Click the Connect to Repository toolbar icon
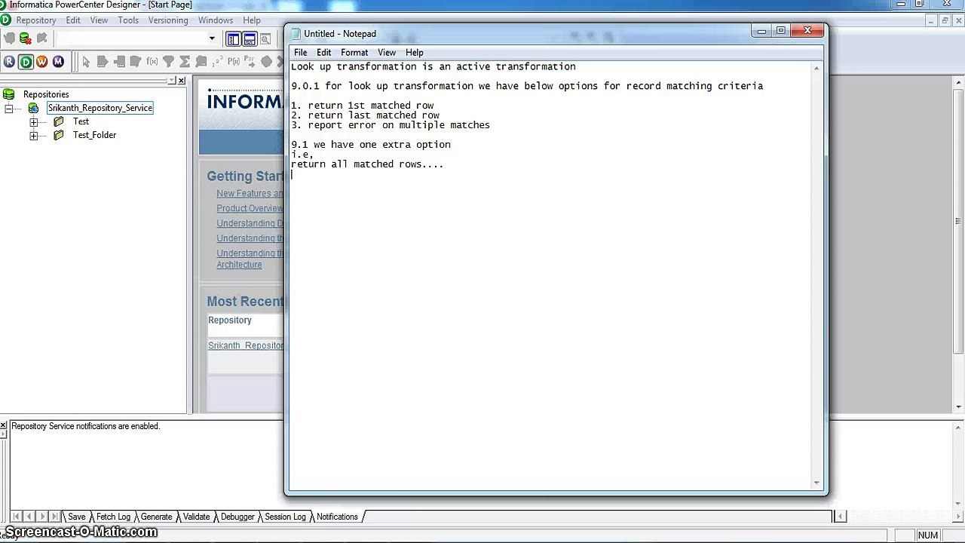 pyautogui.click(x=9, y=38)
